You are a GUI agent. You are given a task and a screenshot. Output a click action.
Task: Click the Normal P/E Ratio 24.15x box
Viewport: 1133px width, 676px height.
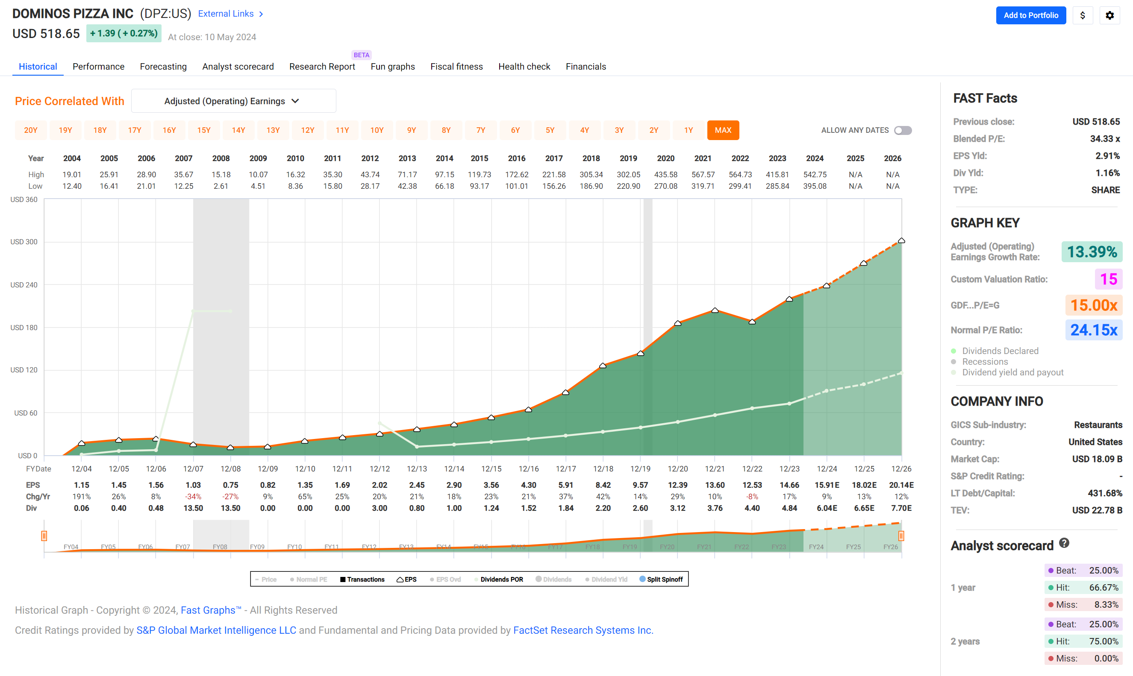(1093, 330)
